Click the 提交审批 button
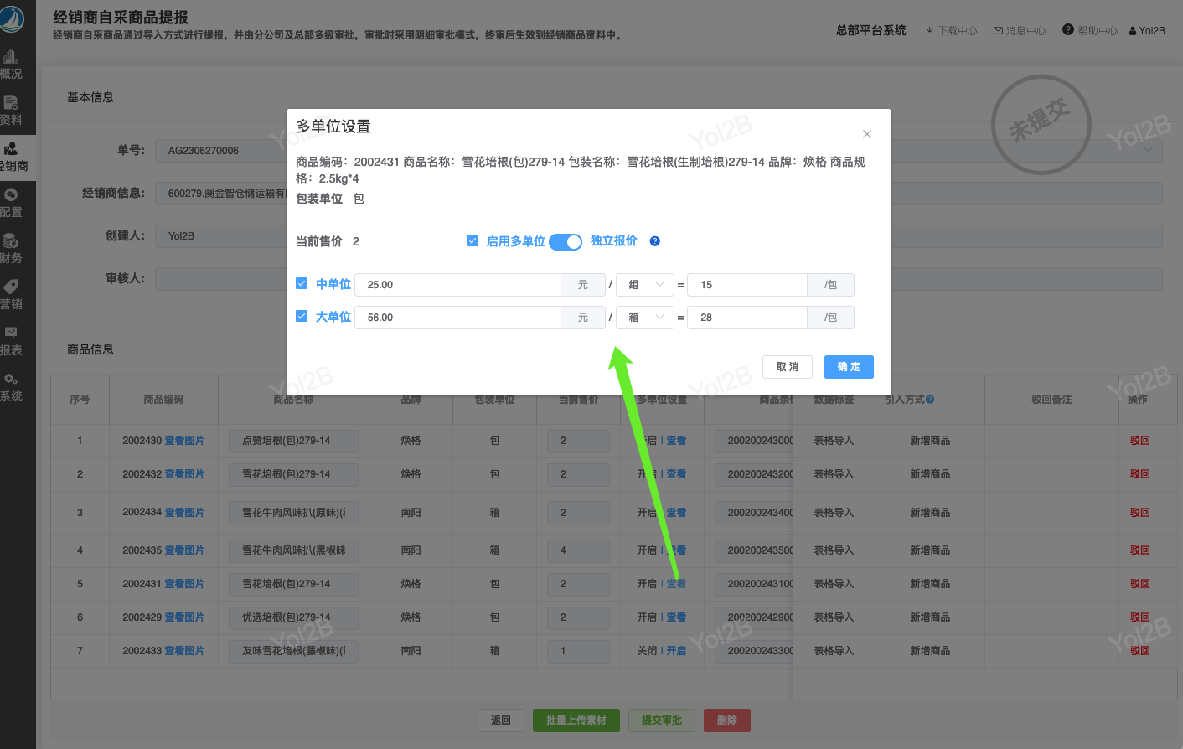This screenshot has height=749, width=1183. point(662,721)
